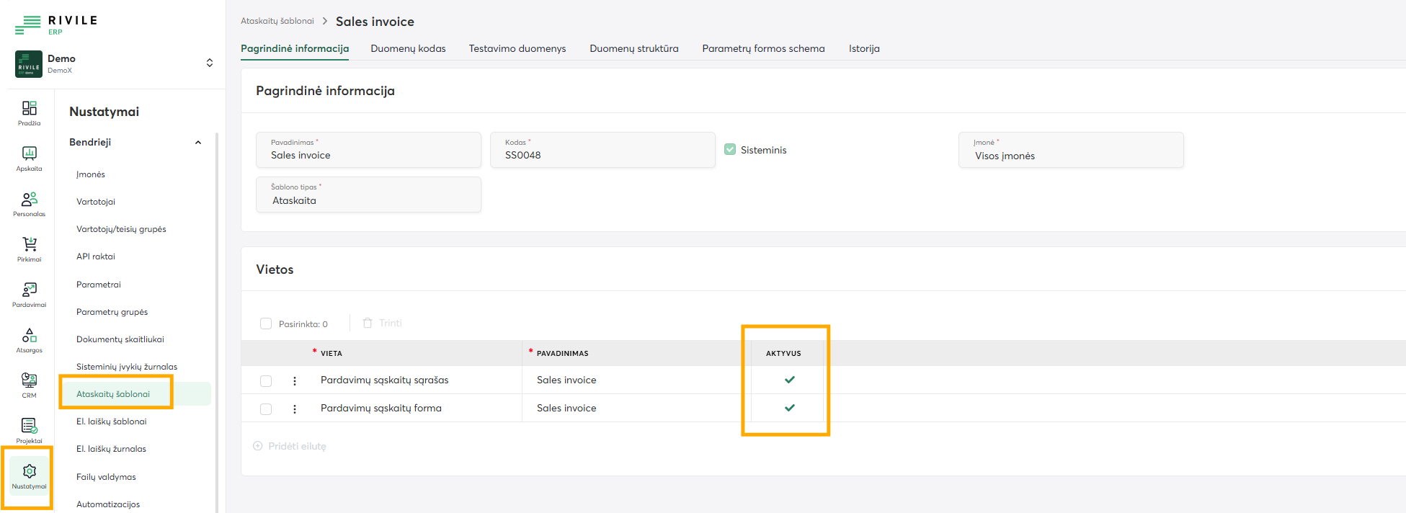Screen dimensions: 1406x513
Task: Go to Personalas sidebar icon
Action: pyautogui.click(x=29, y=203)
